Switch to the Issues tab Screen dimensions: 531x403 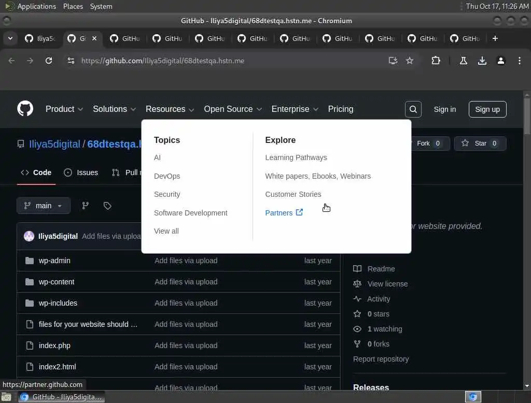81,172
